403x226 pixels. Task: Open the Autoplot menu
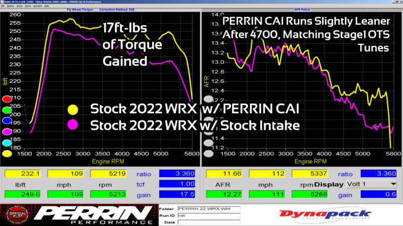tap(37, 6)
